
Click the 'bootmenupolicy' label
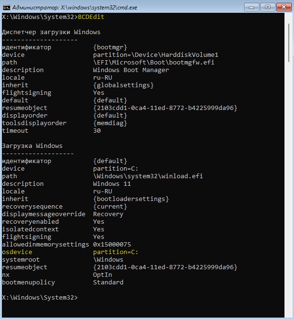(x=28, y=283)
